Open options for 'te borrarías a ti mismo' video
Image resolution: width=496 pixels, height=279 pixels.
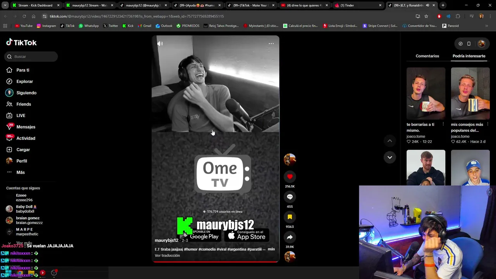[443, 124]
